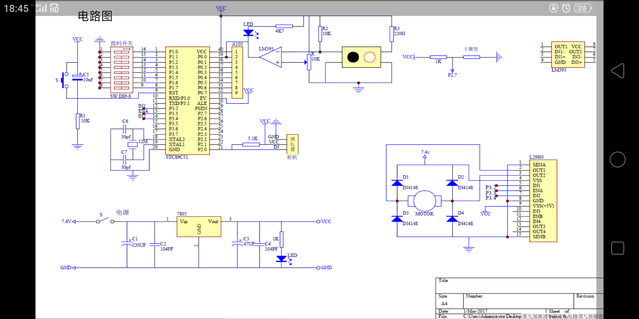This screenshot has height=319, width=639.
Task: Click the VSS(+5V) pin on L298N
Action: (x=543, y=206)
